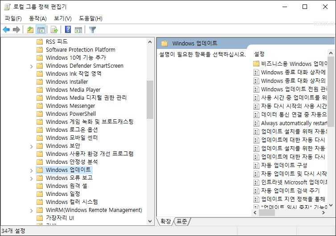Click tree pane scroll down arrow
Screen dimensions: 336x236
pyautogui.click(x=150, y=221)
